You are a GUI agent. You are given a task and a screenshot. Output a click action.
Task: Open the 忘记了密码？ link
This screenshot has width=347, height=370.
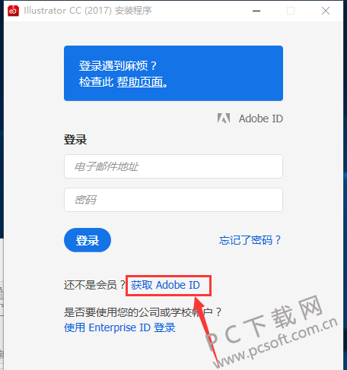click(250, 240)
